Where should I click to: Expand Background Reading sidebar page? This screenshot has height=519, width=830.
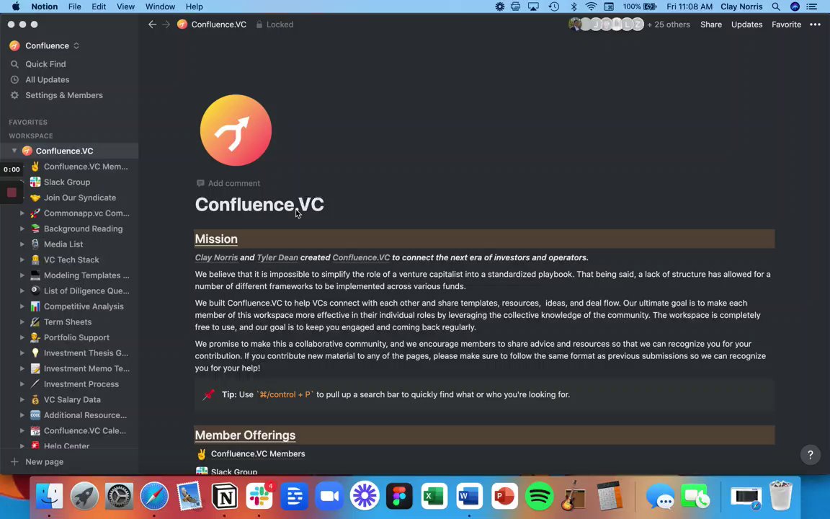(x=22, y=229)
